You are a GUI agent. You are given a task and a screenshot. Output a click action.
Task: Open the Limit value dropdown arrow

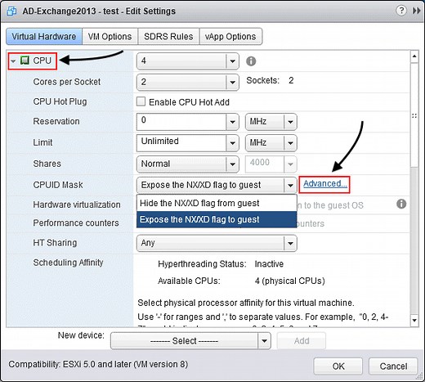232,142
